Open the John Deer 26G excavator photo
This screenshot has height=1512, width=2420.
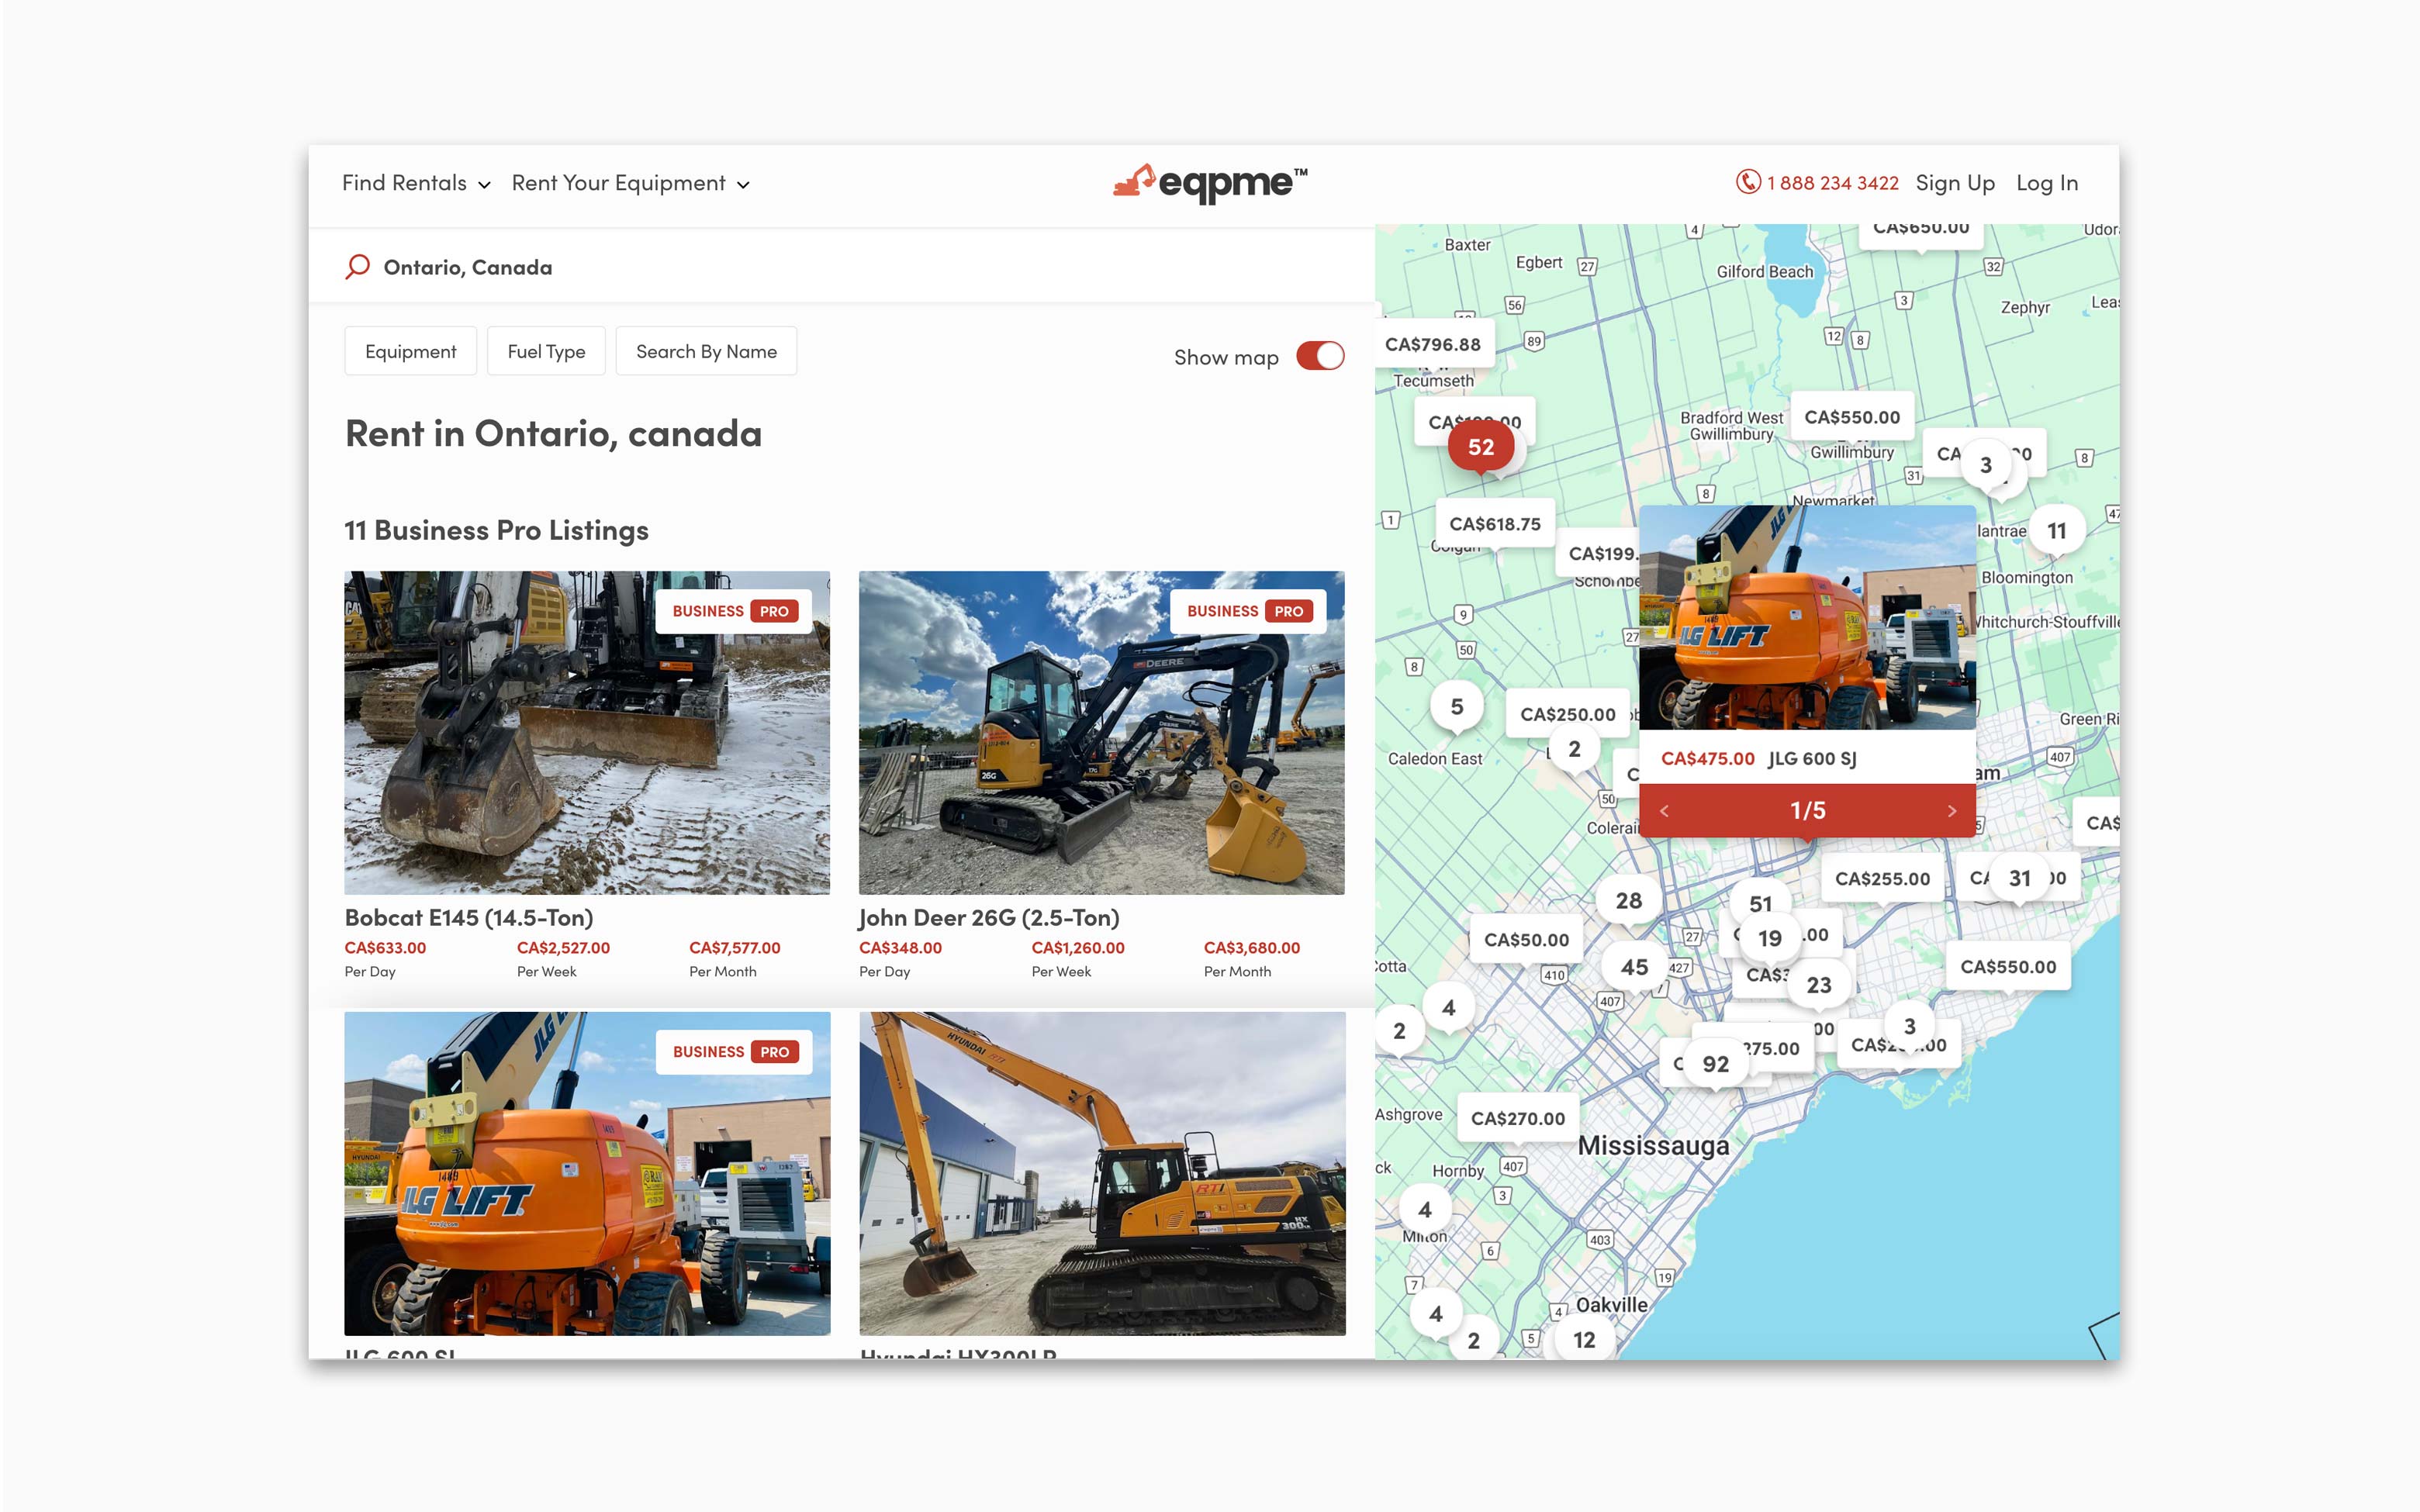[1101, 733]
